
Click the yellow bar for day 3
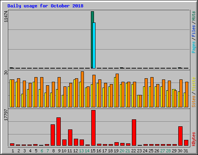(x=22, y=100)
